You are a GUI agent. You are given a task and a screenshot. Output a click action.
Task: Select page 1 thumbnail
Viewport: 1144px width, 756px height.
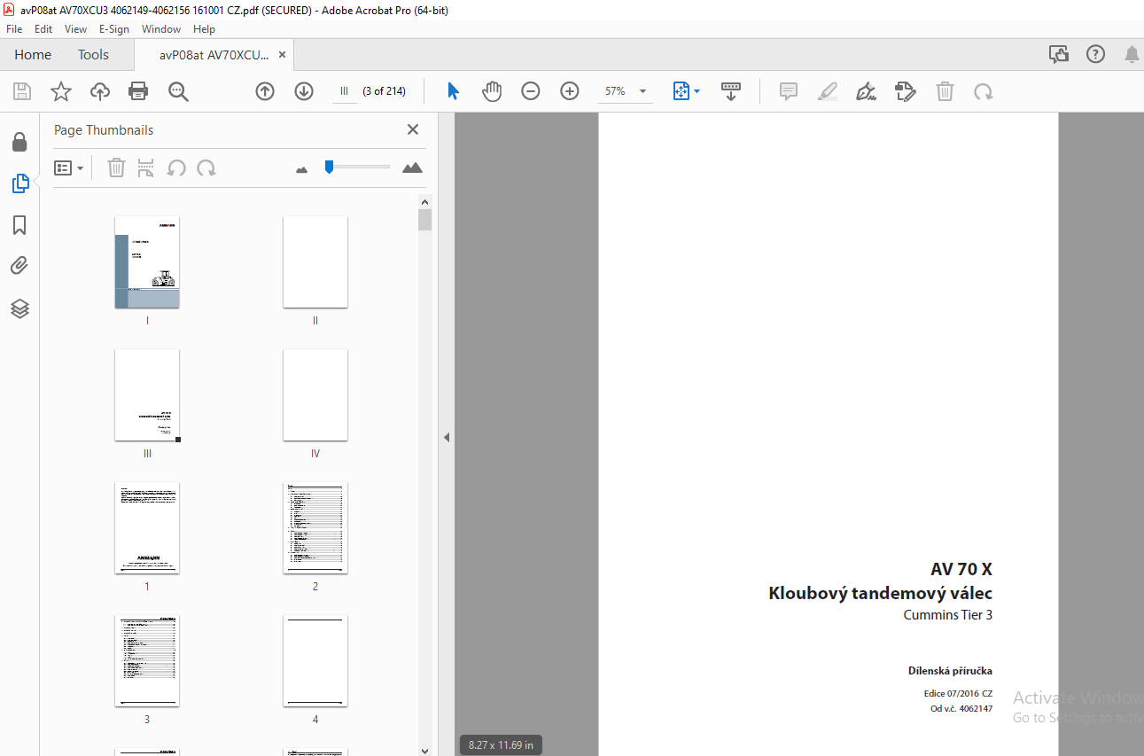pos(147,528)
